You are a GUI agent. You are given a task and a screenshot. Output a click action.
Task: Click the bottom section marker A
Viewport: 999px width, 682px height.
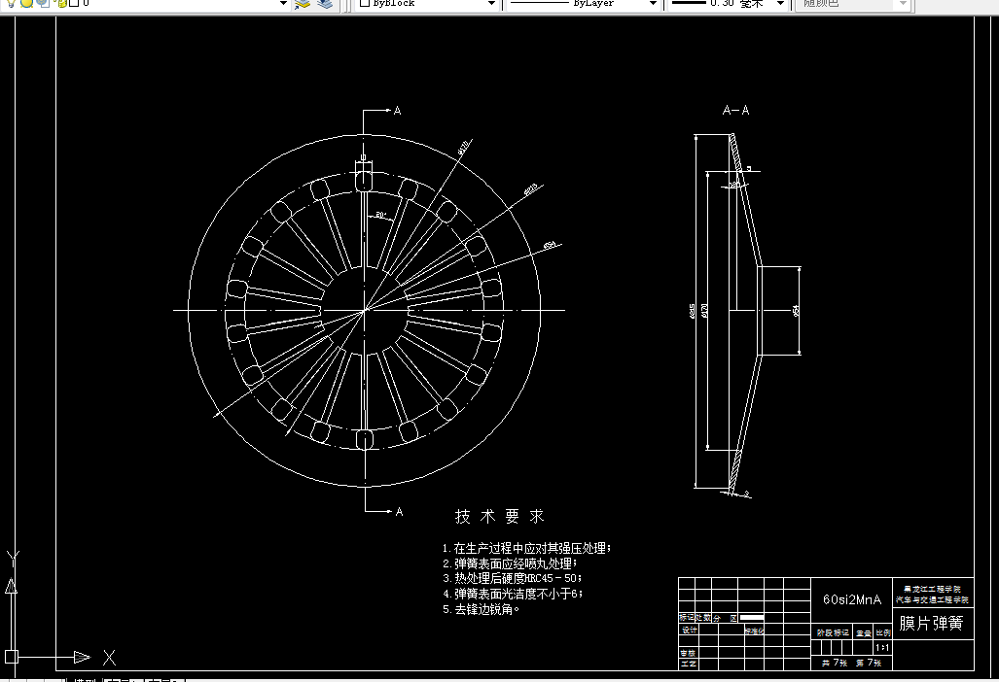pyautogui.click(x=399, y=511)
